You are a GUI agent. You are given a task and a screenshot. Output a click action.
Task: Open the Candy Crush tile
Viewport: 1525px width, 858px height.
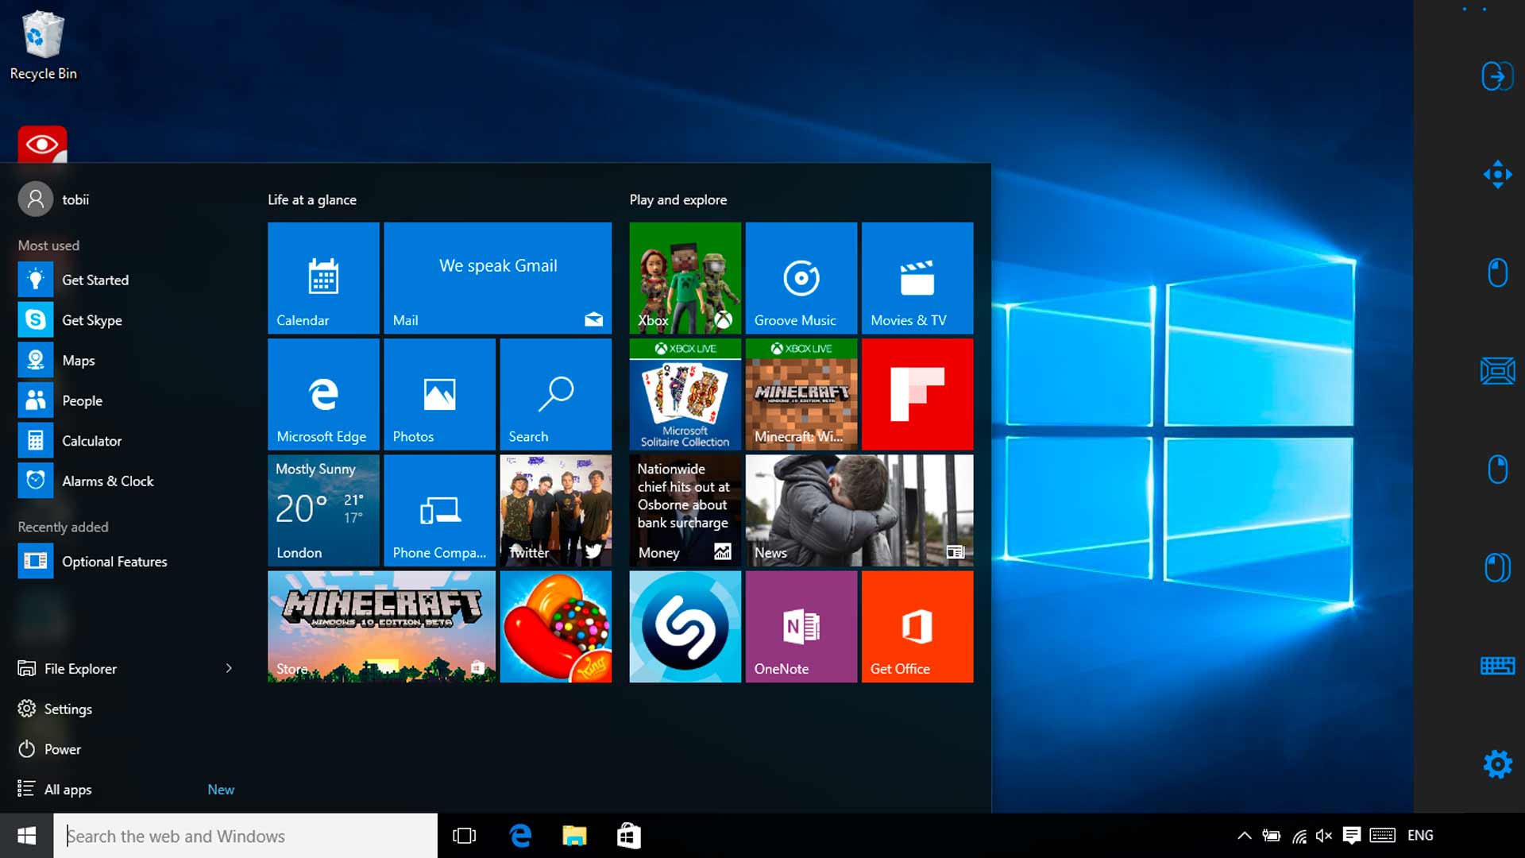(555, 626)
